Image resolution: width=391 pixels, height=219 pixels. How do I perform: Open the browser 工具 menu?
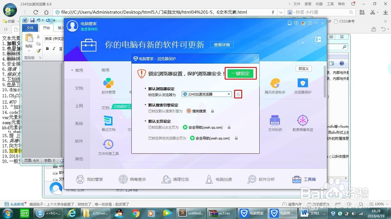330,4
